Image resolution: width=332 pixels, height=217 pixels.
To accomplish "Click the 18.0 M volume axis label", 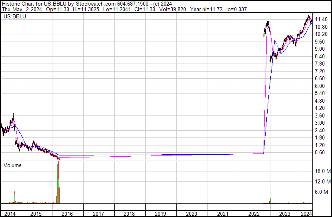I will 323,171.
